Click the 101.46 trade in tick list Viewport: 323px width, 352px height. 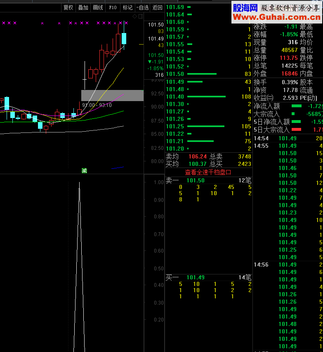coord(288,168)
